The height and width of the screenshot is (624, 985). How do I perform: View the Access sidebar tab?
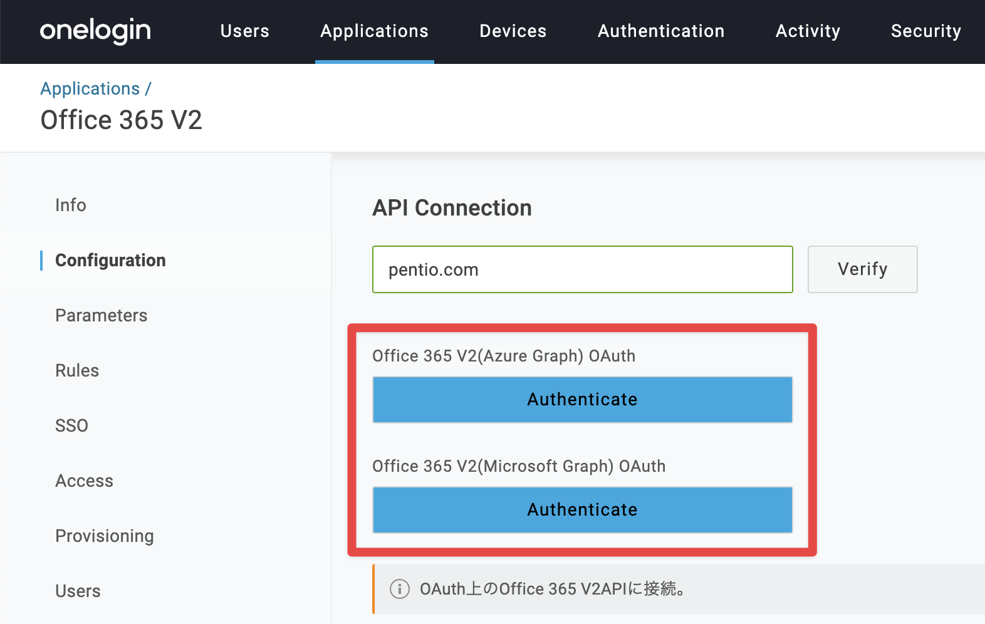[x=85, y=481]
